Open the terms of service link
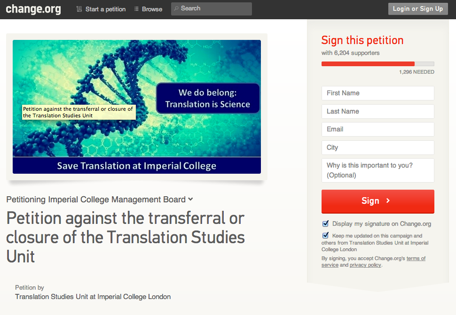 [x=416, y=258]
